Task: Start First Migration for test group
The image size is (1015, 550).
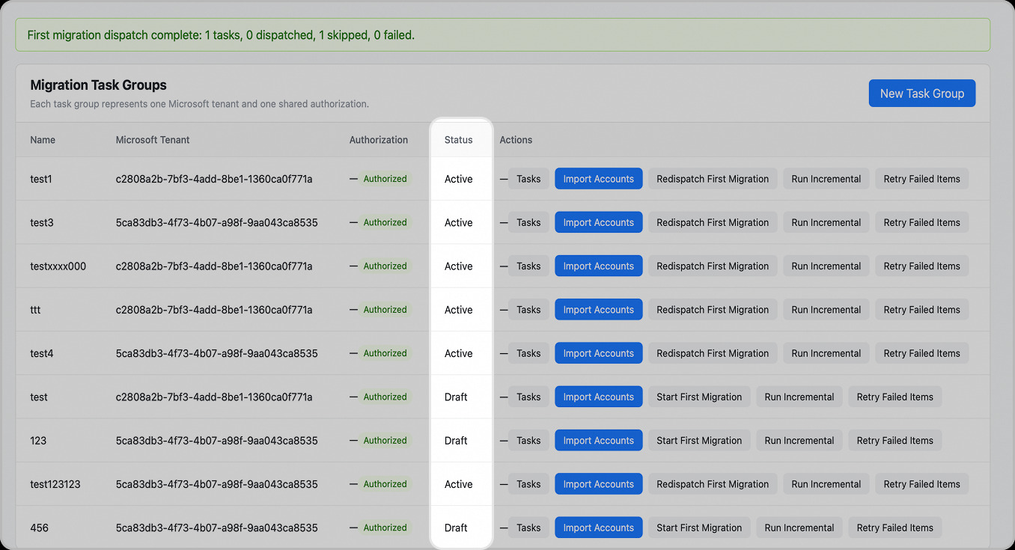Action: tap(699, 397)
